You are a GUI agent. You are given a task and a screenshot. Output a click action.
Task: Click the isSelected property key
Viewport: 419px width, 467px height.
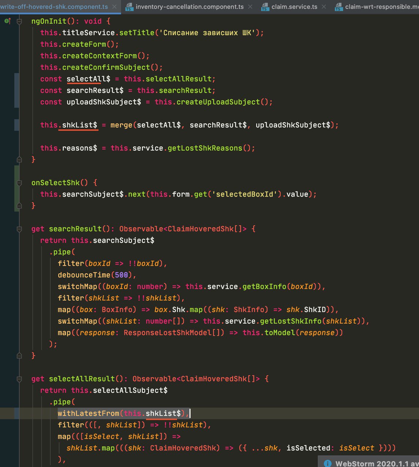[308, 448]
